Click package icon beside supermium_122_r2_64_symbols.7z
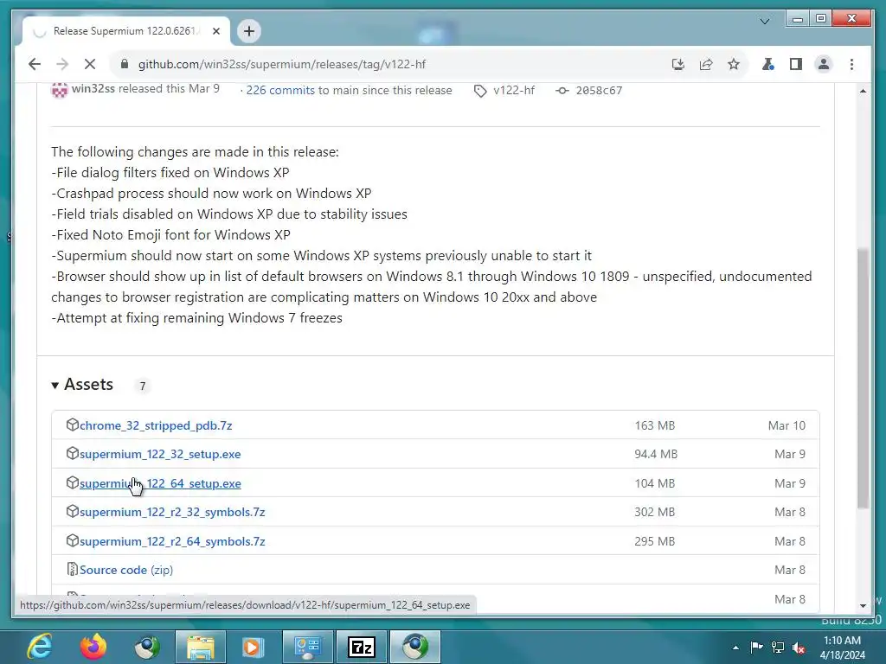Screen dimensions: 886x664 click(72, 540)
